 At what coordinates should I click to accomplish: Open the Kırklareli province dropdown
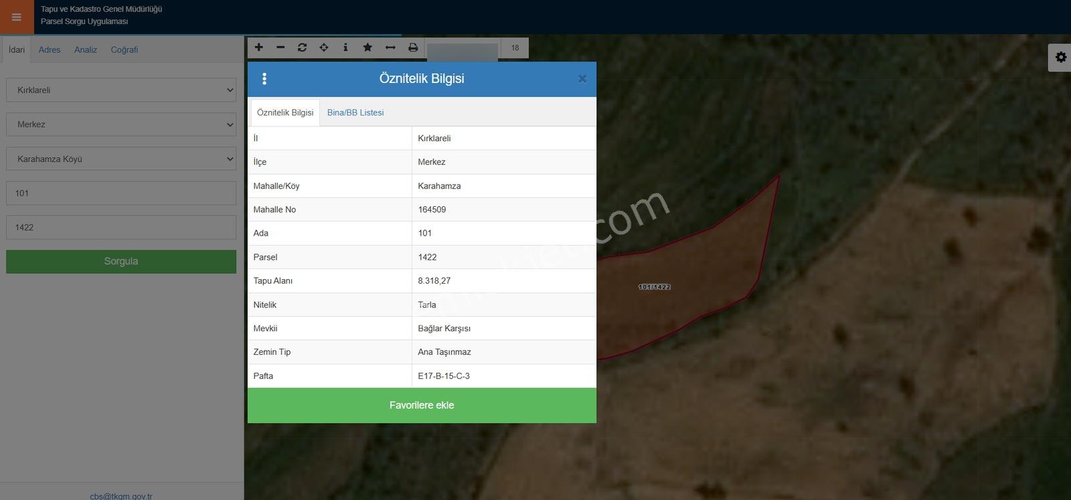tap(121, 90)
